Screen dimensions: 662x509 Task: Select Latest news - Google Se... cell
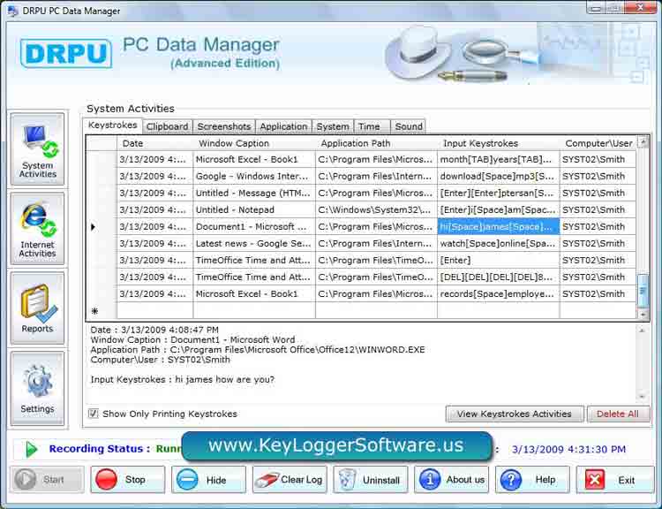click(254, 244)
